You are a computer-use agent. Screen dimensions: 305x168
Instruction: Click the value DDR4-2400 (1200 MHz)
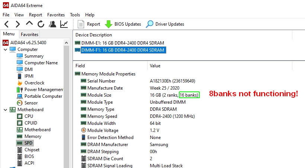[172, 116]
